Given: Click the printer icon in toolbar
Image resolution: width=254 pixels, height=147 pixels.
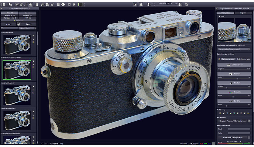Looking at the screenshot, I should [63, 5].
